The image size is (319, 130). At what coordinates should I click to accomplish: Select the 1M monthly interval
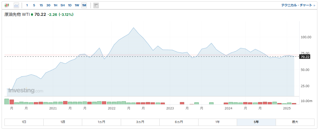[84, 5]
